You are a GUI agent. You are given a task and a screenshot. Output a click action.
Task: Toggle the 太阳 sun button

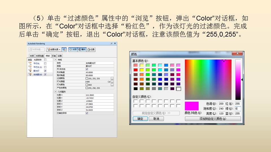click(73, 50)
